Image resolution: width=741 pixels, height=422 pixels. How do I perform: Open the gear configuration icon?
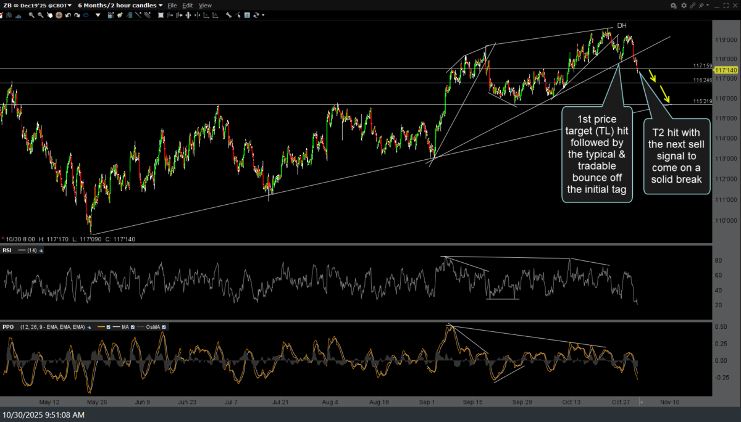coord(684,6)
